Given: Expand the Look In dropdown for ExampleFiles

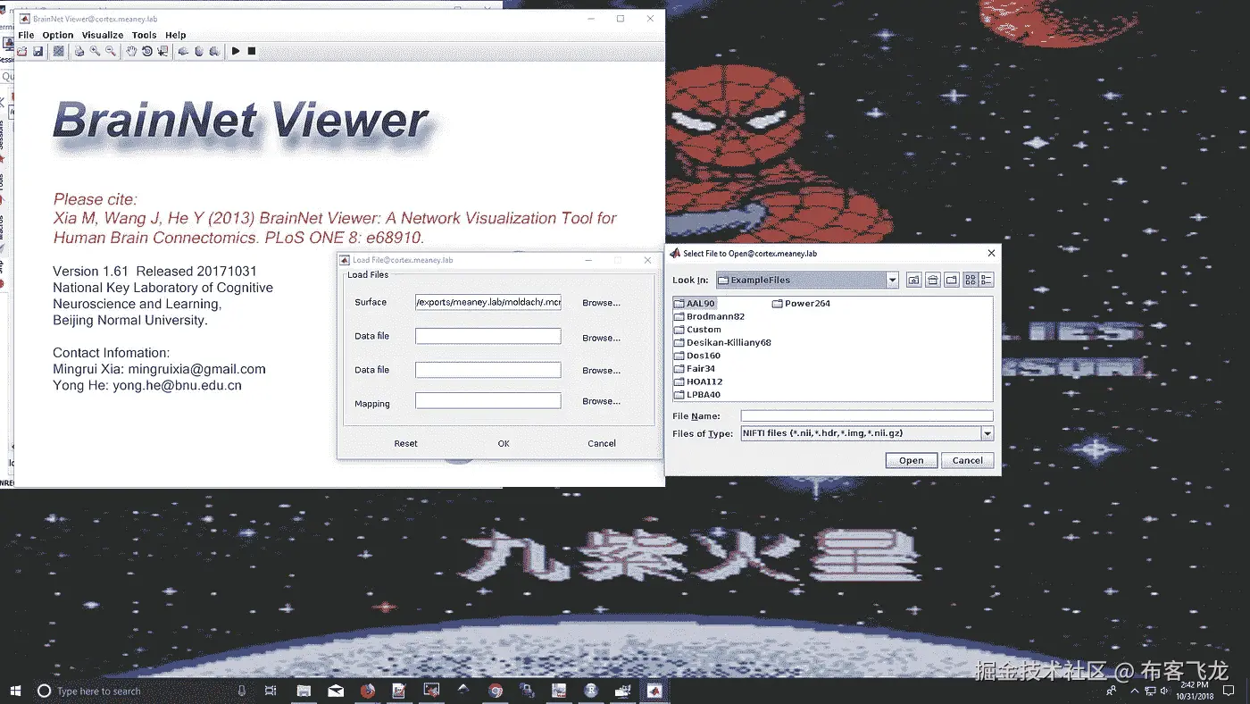Looking at the screenshot, I should (892, 280).
